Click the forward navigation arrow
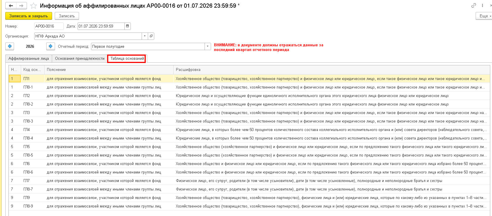492x216 pixels. (x=21, y=6)
